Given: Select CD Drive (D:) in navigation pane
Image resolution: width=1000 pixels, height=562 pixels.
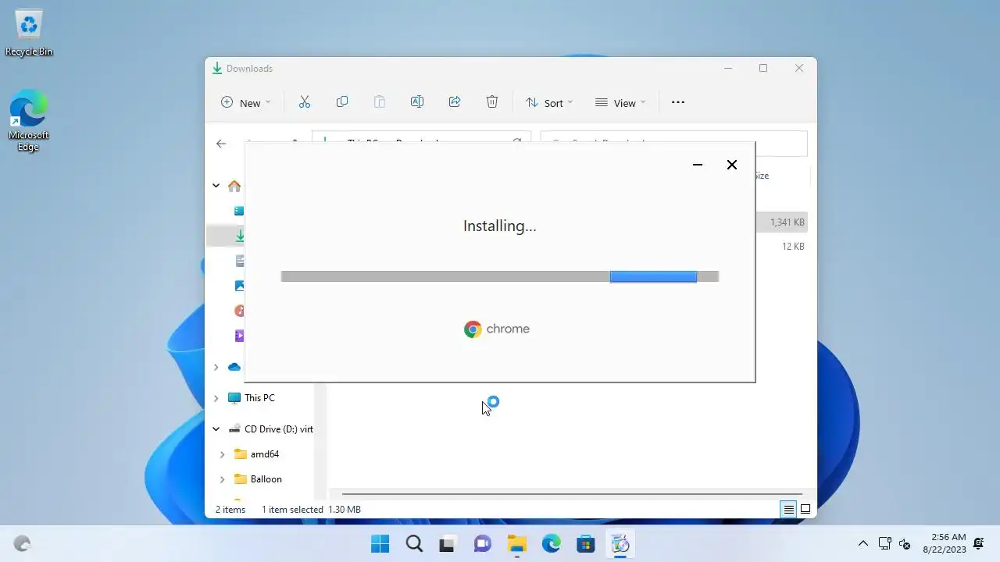Looking at the screenshot, I should pos(270,429).
